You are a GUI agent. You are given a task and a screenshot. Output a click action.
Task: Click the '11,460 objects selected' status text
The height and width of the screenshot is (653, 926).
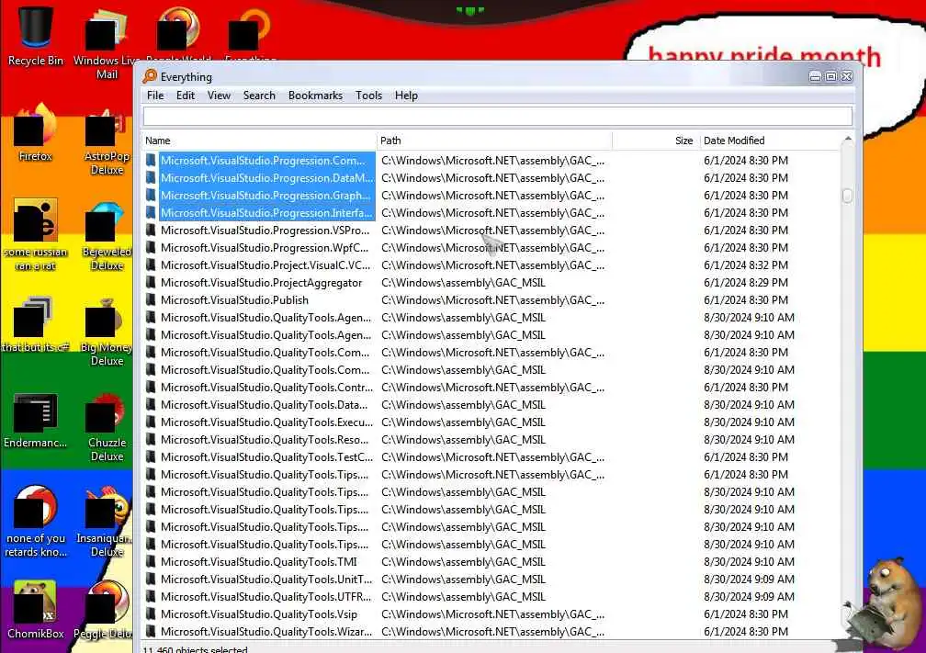point(196,649)
